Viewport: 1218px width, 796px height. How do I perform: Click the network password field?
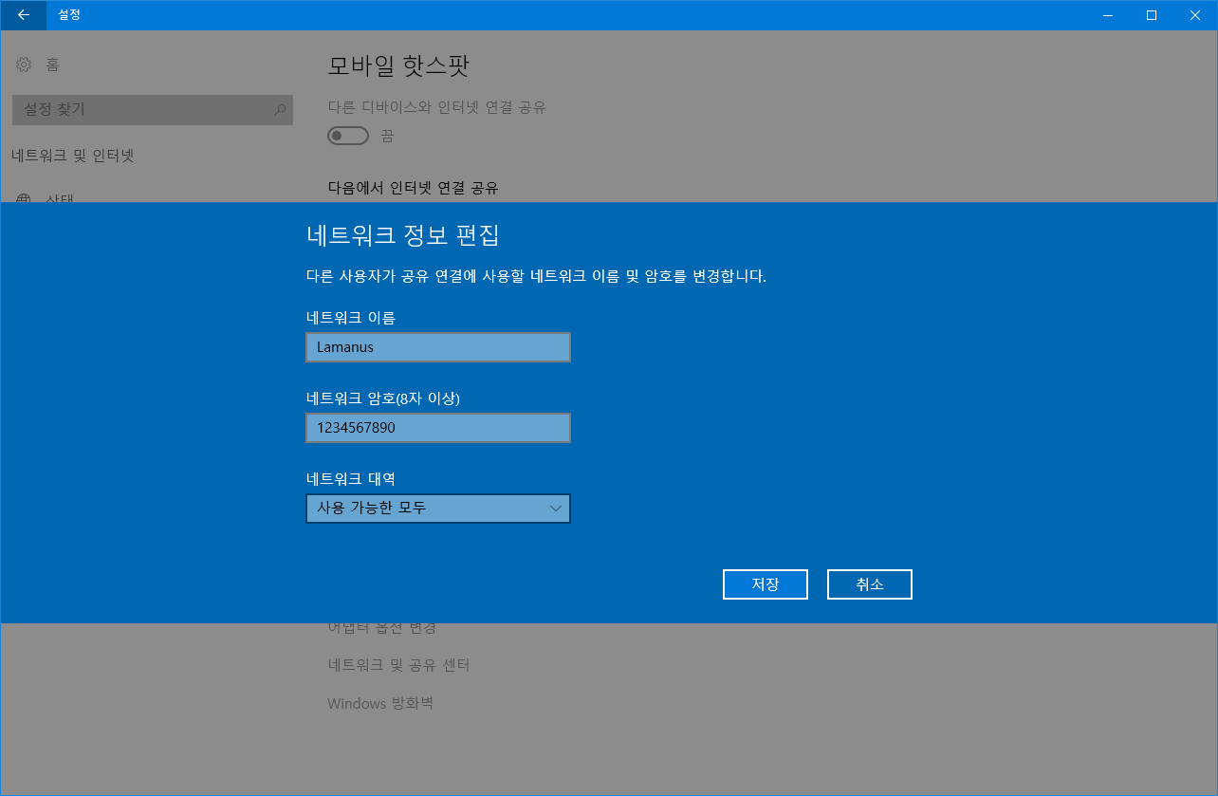[437, 428]
